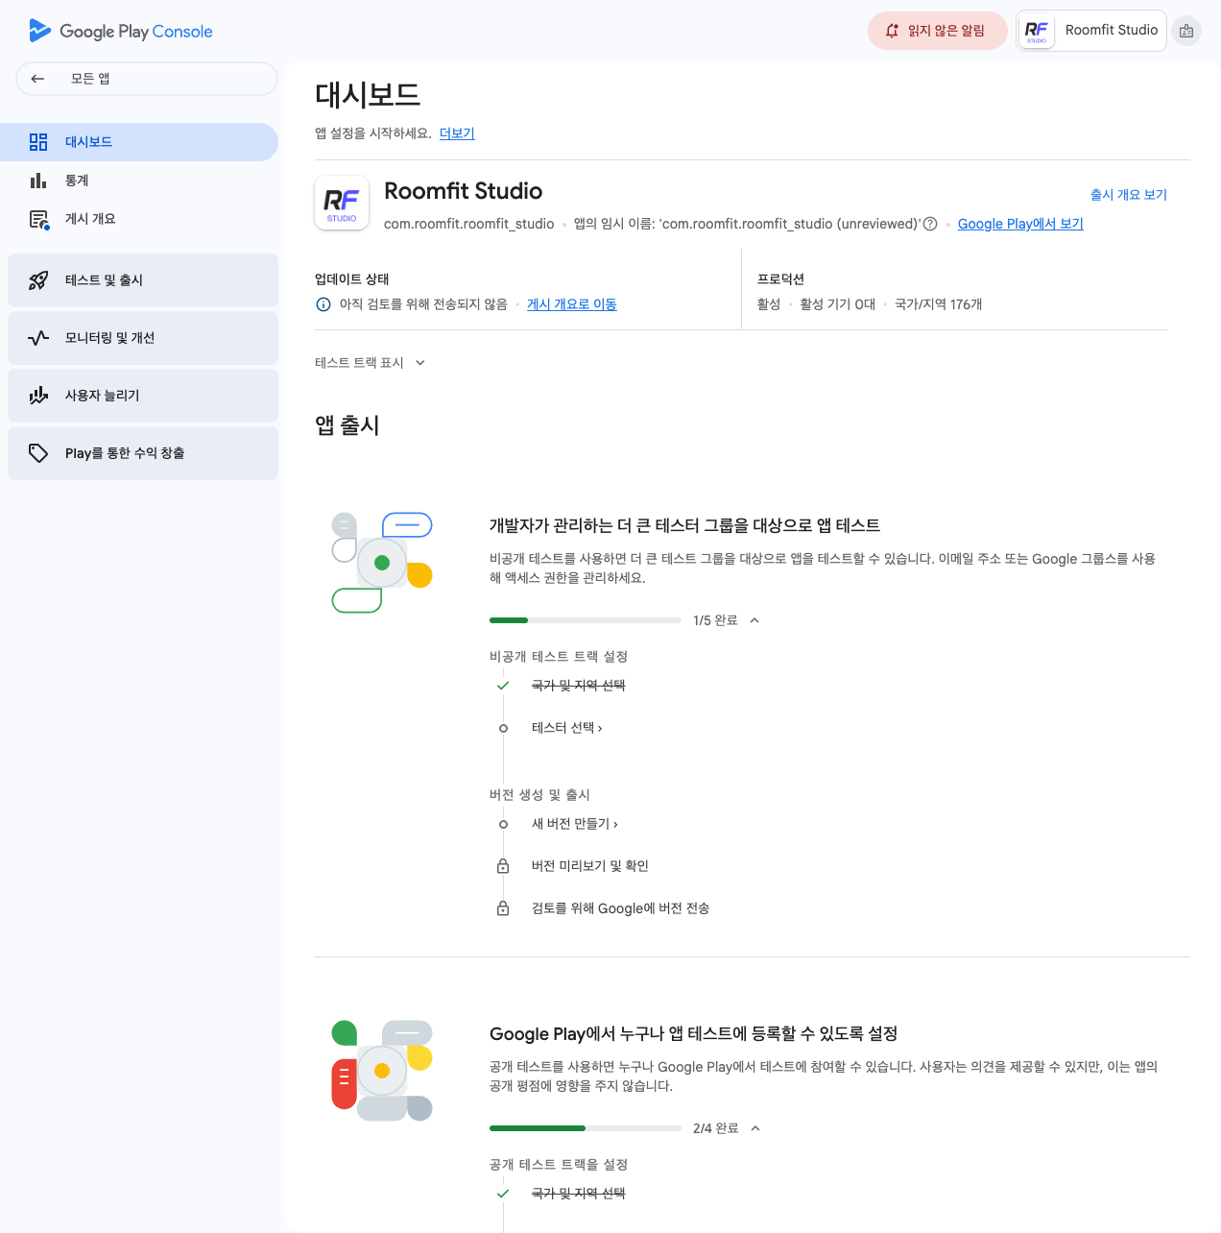Open 모니터링 및 개선 menu section
The image size is (1221, 1233).
tap(143, 338)
